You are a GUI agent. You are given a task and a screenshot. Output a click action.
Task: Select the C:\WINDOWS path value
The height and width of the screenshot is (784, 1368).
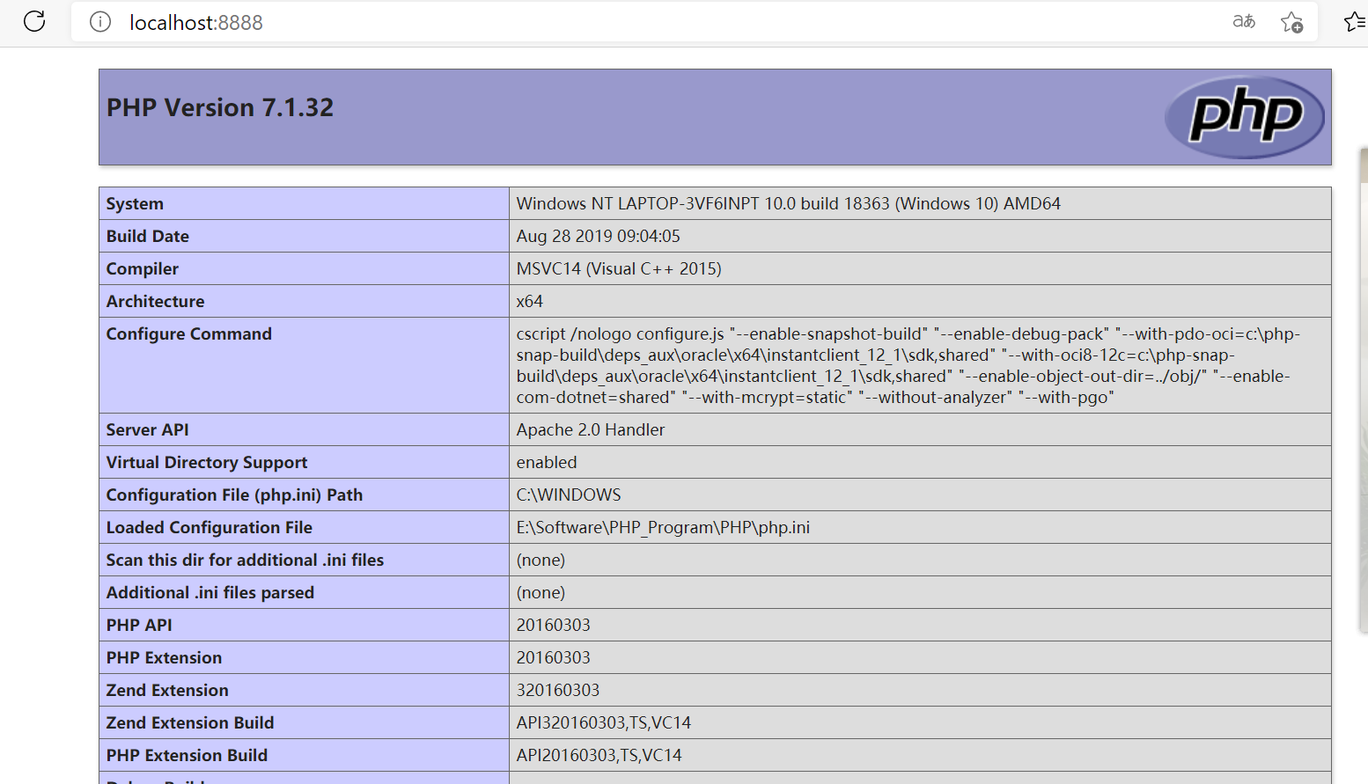(x=569, y=495)
